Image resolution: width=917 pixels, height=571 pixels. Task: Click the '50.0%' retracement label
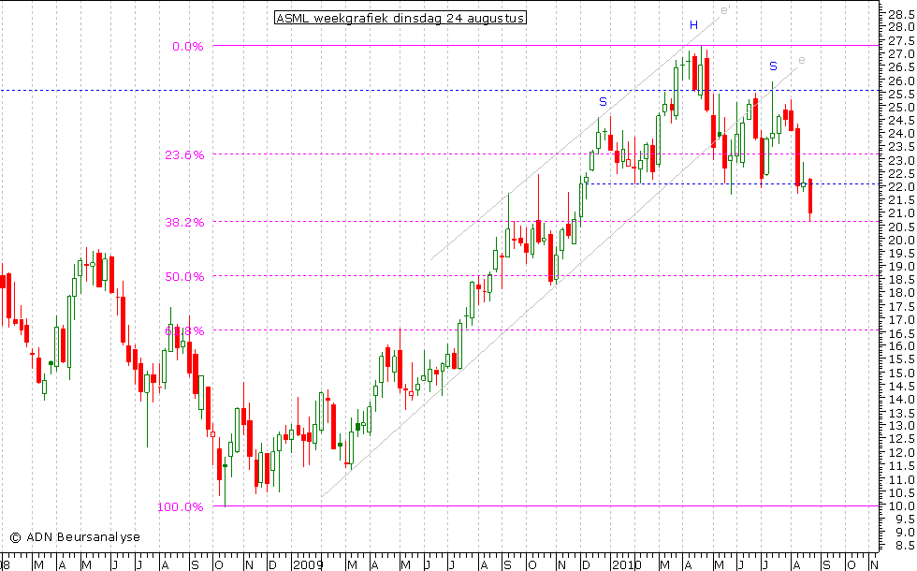point(185,277)
